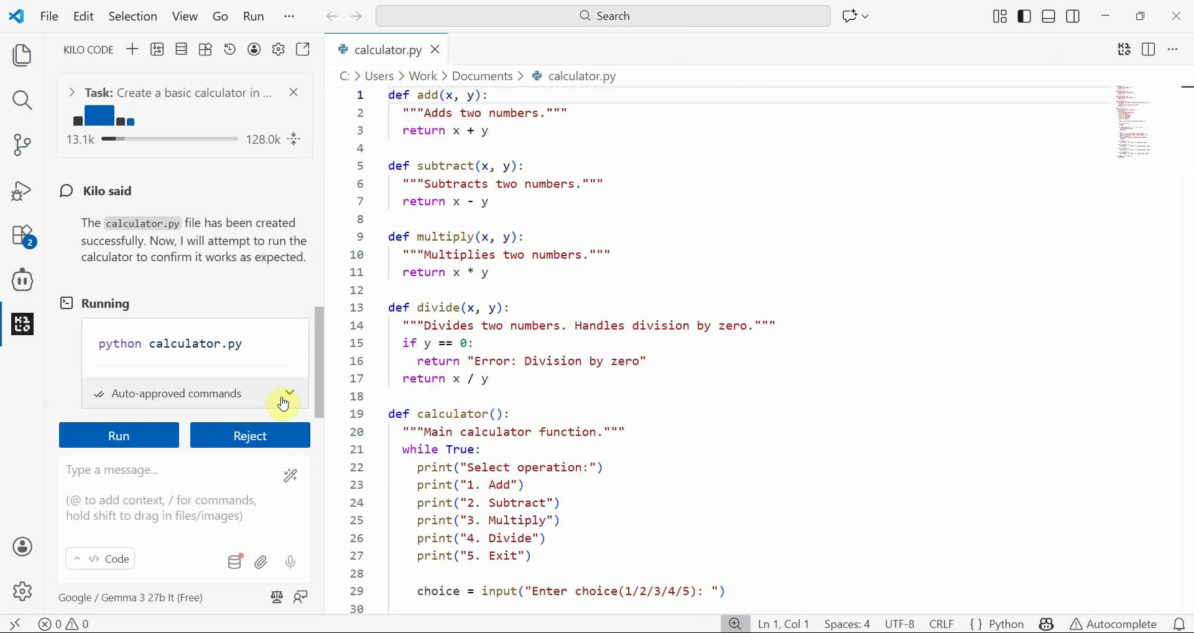Open Kilo Code settings gear
The image size is (1194, 633).
(279, 49)
